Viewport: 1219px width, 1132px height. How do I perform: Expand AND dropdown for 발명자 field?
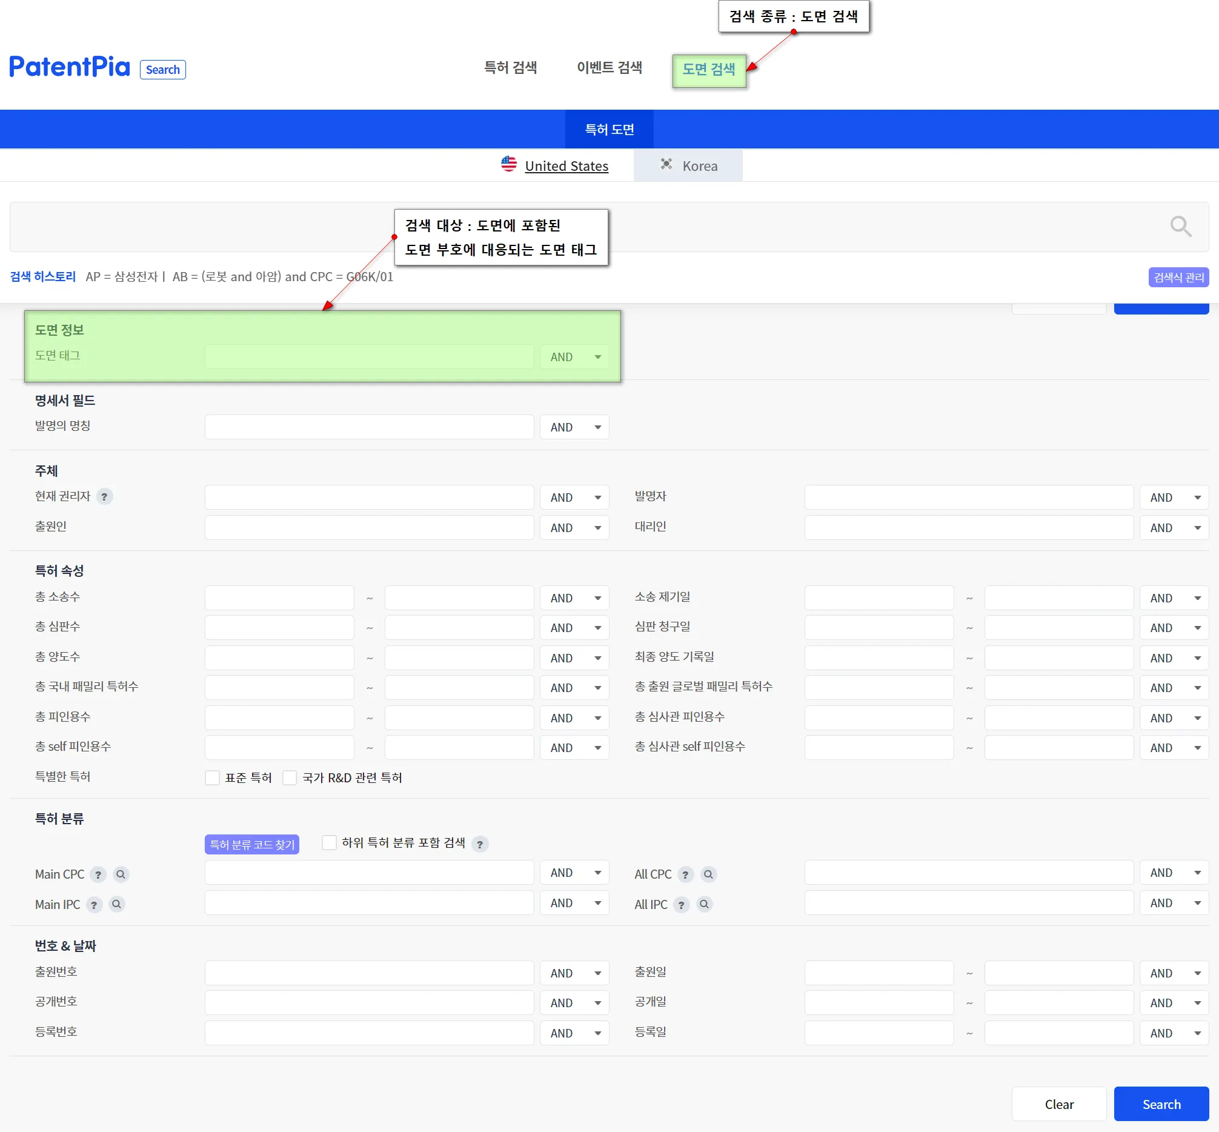click(x=1173, y=498)
